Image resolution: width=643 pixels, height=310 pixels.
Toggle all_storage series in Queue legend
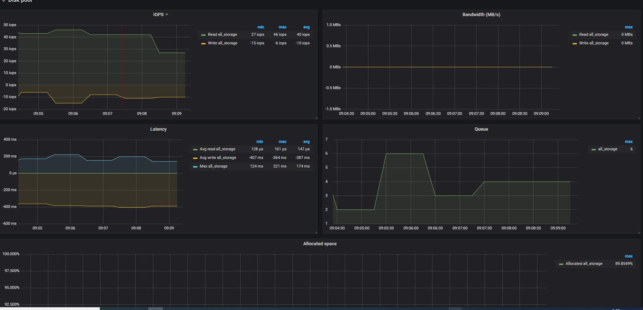tap(608, 149)
